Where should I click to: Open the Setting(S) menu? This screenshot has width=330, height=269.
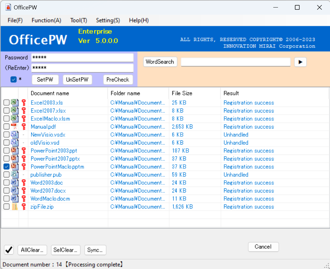coord(108,20)
